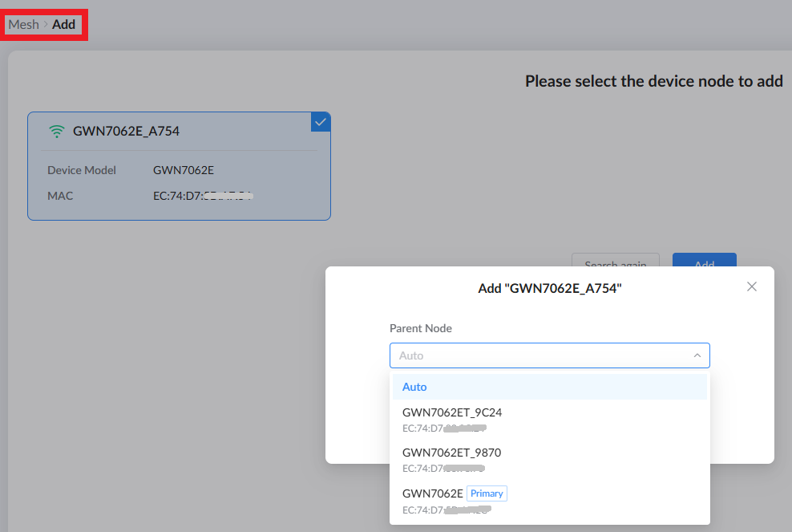Click the heading Please select the device node
Screen dimensions: 792x532
(x=653, y=81)
